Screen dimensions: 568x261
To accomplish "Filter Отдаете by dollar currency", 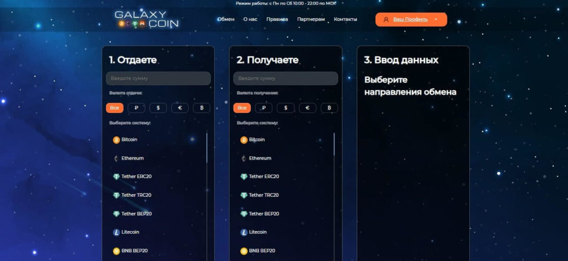I will pos(158,108).
